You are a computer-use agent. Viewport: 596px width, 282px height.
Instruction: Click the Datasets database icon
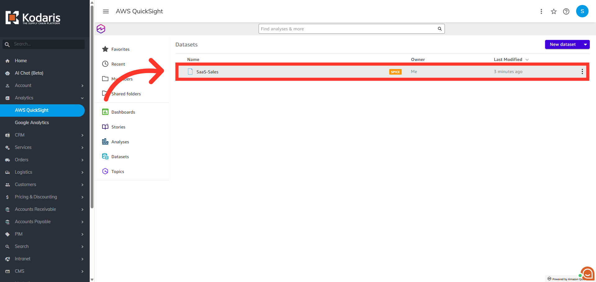pyautogui.click(x=105, y=156)
